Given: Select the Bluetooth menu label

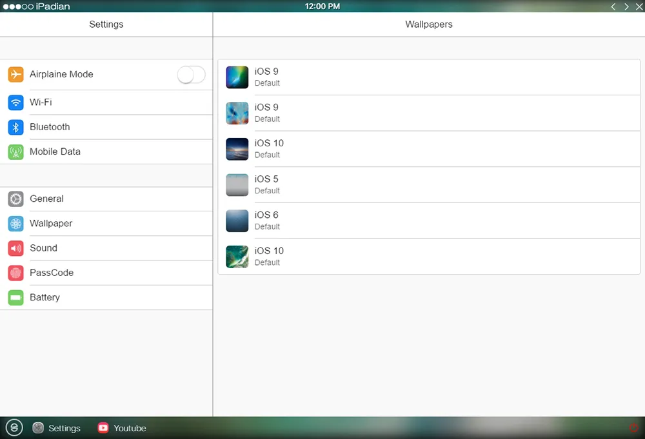Looking at the screenshot, I should point(50,127).
